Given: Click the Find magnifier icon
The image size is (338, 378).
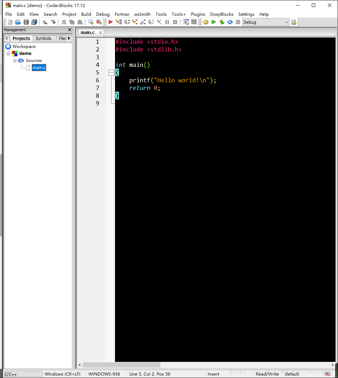Looking at the screenshot, I should [x=91, y=22].
